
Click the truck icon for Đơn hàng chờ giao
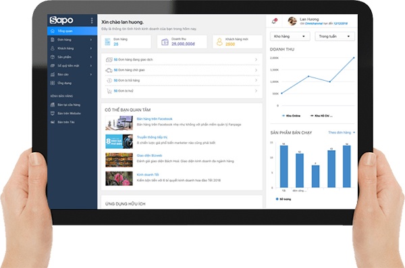tap(109, 70)
